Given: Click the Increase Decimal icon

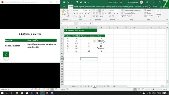Looking at the screenshot, I should tap(110, 16).
